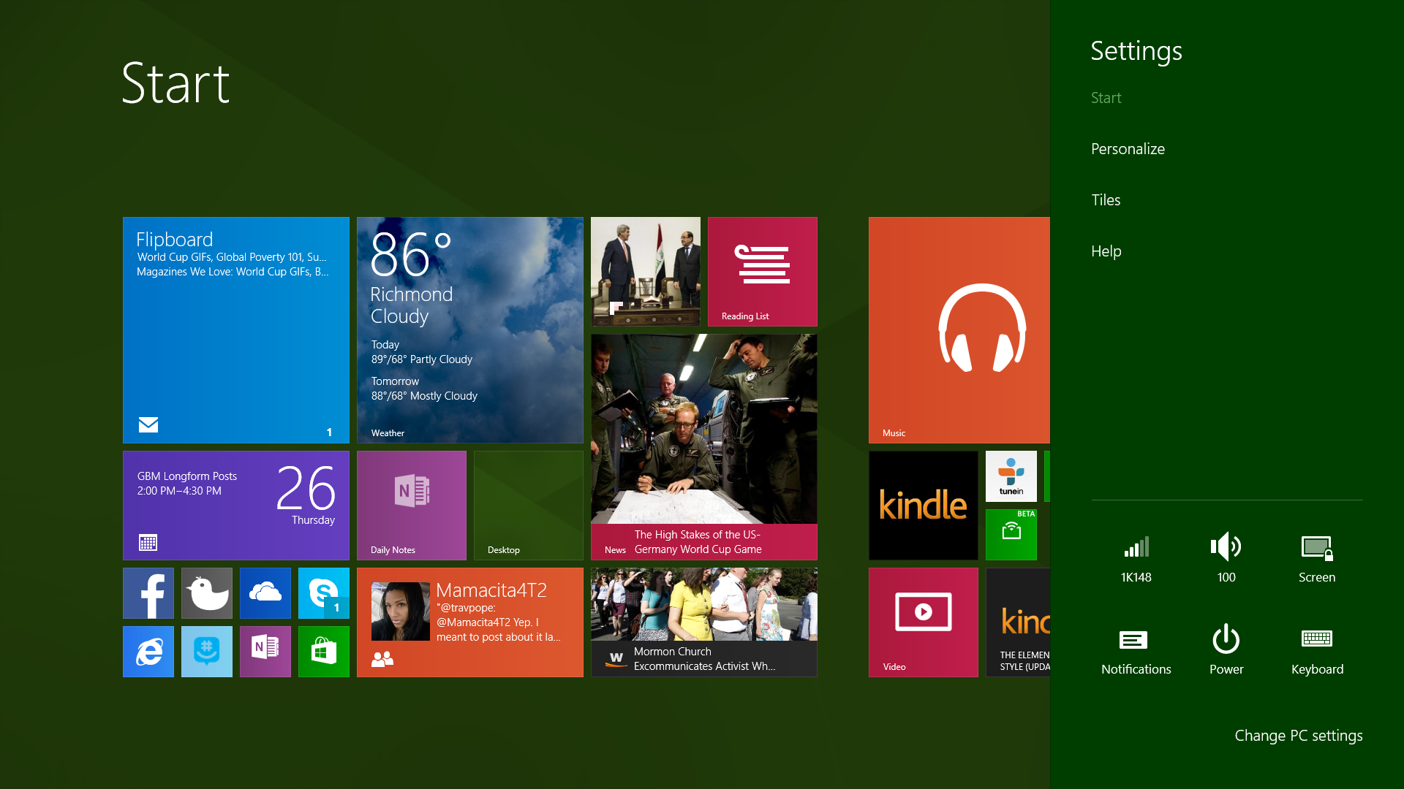Open the Reading List tile

click(762, 271)
